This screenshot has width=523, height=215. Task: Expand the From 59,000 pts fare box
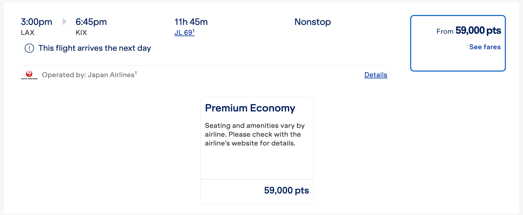457,43
